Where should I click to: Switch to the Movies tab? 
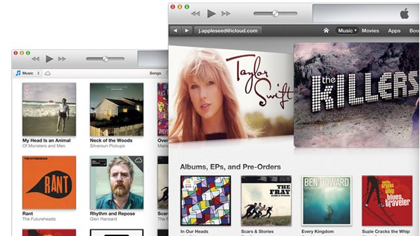coord(370,31)
